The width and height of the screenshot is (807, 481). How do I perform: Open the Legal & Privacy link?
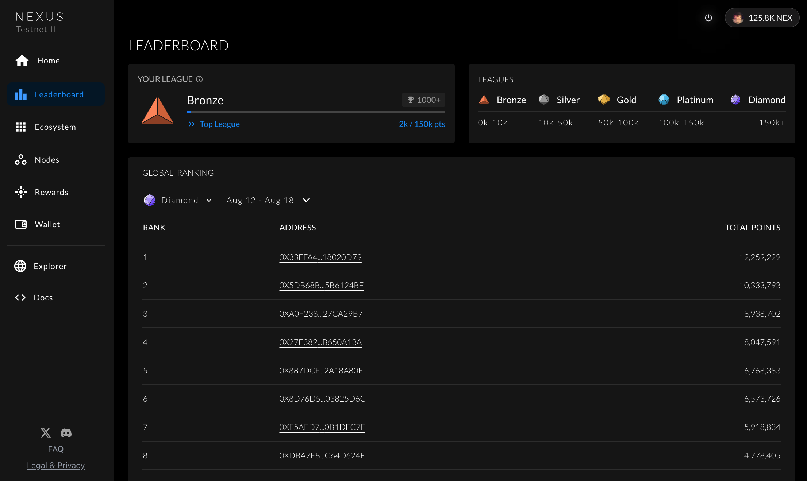click(x=56, y=465)
